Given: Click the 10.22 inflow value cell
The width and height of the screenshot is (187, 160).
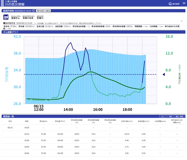Looking at the screenshot, I should coord(127,134).
